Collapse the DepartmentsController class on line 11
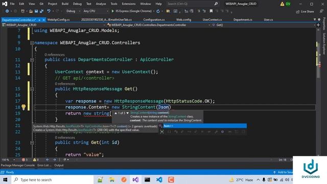 pyautogui.click(x=32, y=60)
